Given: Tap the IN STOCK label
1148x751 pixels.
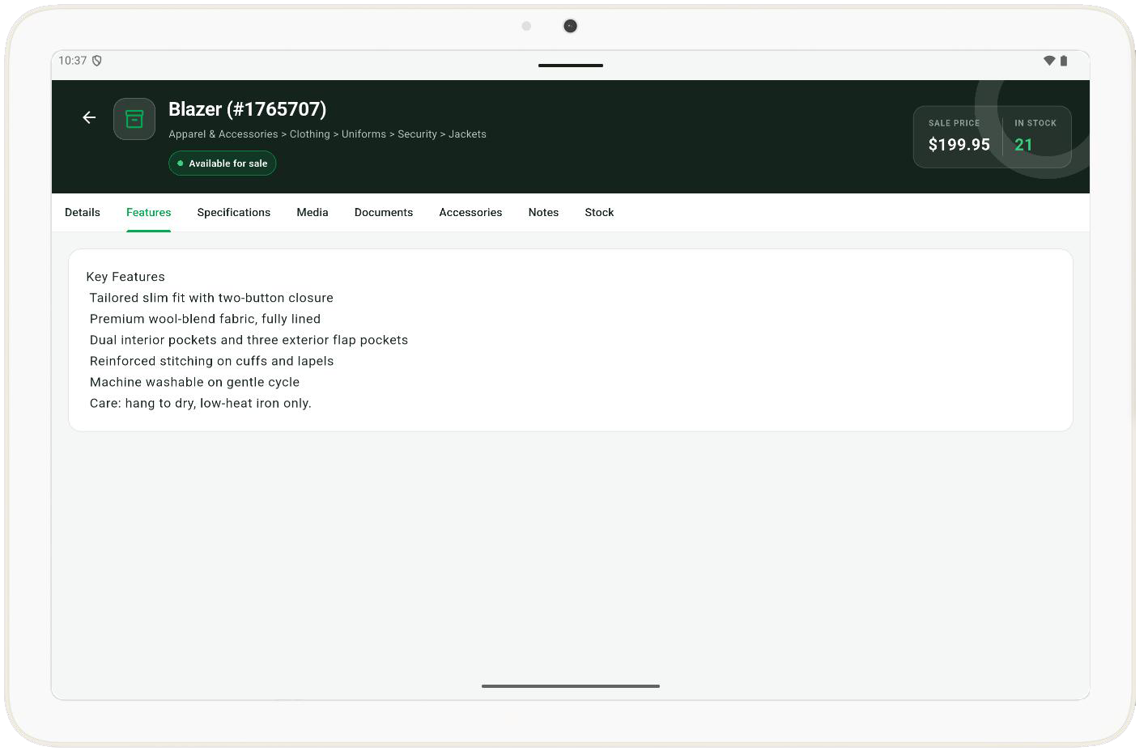Looking at the screenshot, I should [1035, 123].
